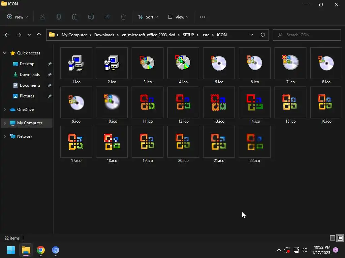Open the Sort dropdown menu
This screenshot has width=345, height=258.
pyautogui.click(x=148, y=17)
